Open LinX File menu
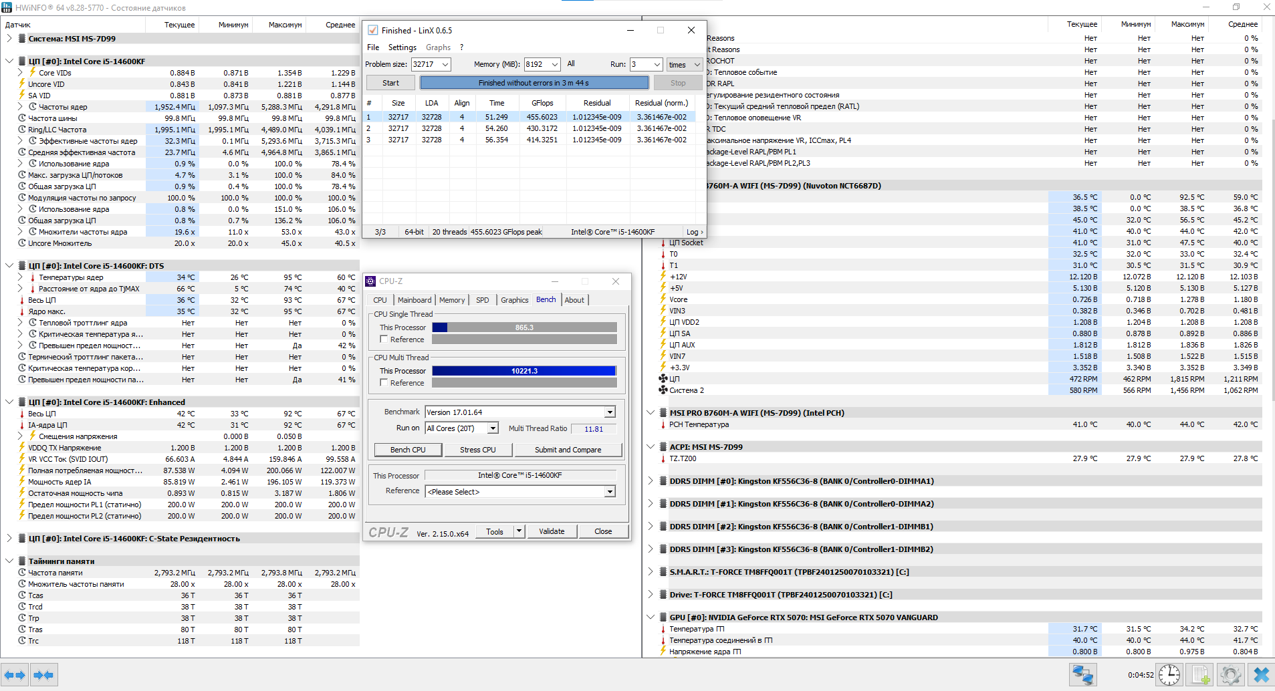 coord(373,47)
